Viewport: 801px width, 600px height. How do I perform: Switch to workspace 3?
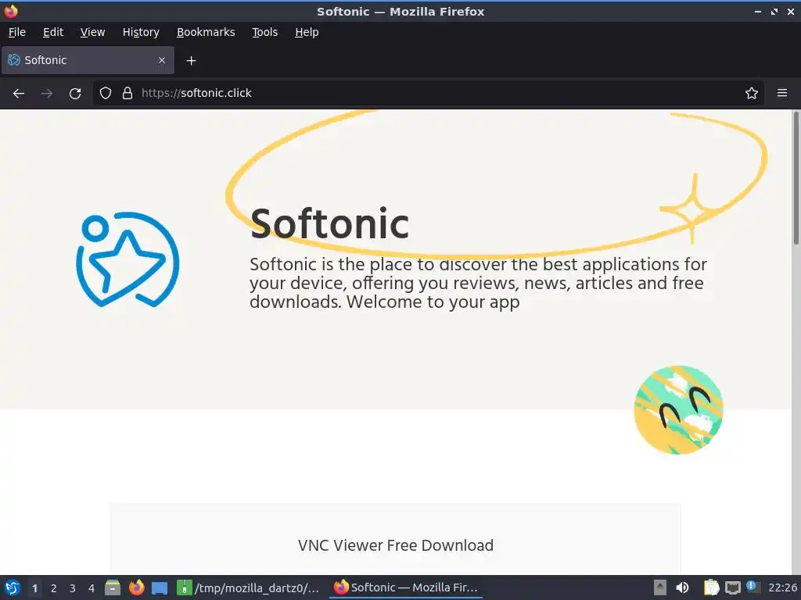(73, 588)
